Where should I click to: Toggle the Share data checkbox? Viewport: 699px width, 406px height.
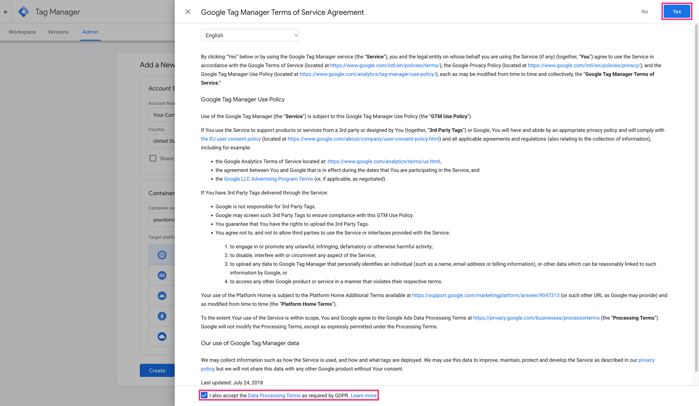point(153,158)
